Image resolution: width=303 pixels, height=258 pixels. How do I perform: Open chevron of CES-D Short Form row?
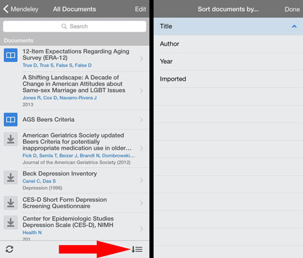(x=141, y=203)
